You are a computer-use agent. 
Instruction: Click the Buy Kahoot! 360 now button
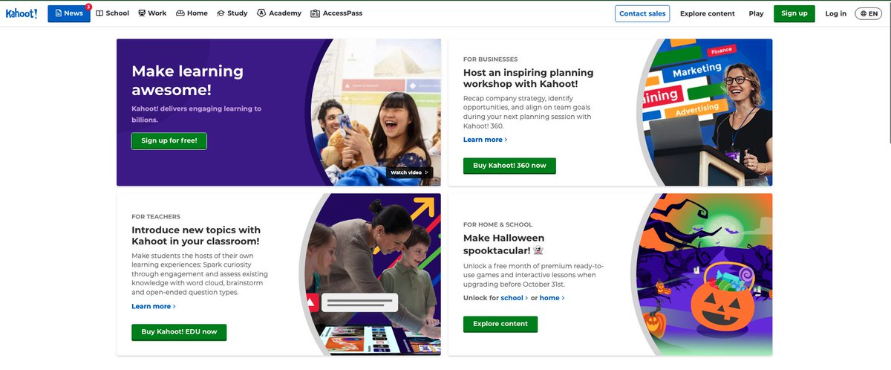coord(509,166)
